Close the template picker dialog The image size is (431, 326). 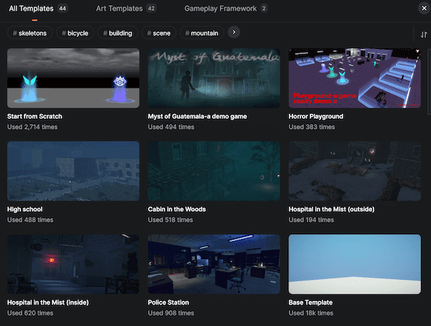[x=422, y=9]
